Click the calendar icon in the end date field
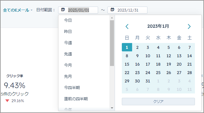 coord(112,9)
